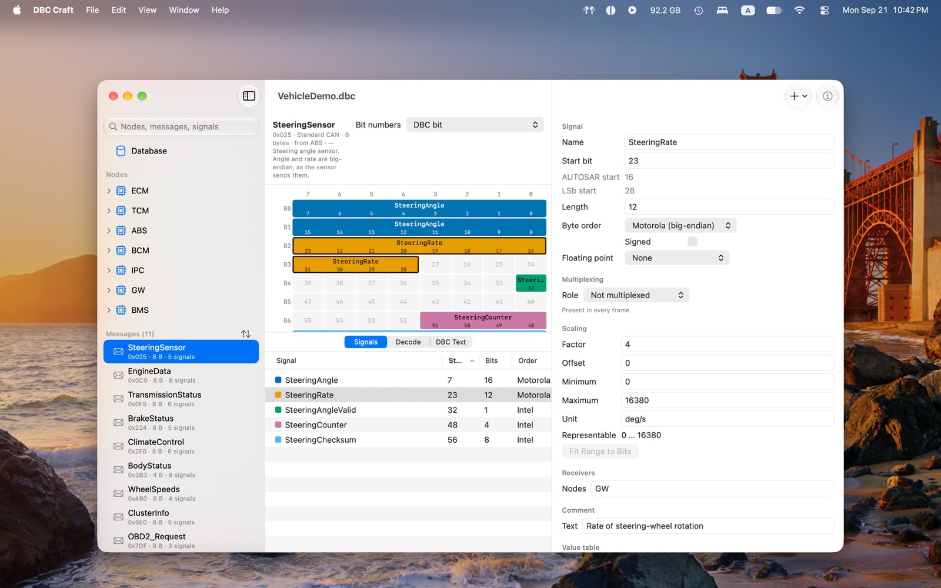Expand the BMS node

pyautogui.click(x=109, y=310)
